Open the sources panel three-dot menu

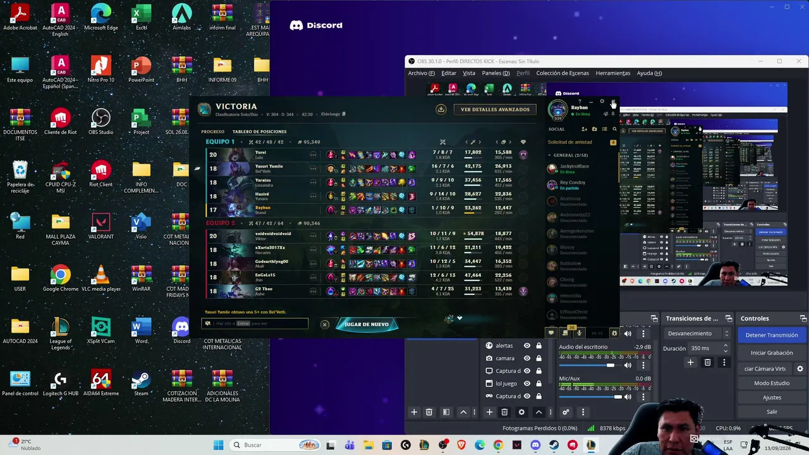550,412
